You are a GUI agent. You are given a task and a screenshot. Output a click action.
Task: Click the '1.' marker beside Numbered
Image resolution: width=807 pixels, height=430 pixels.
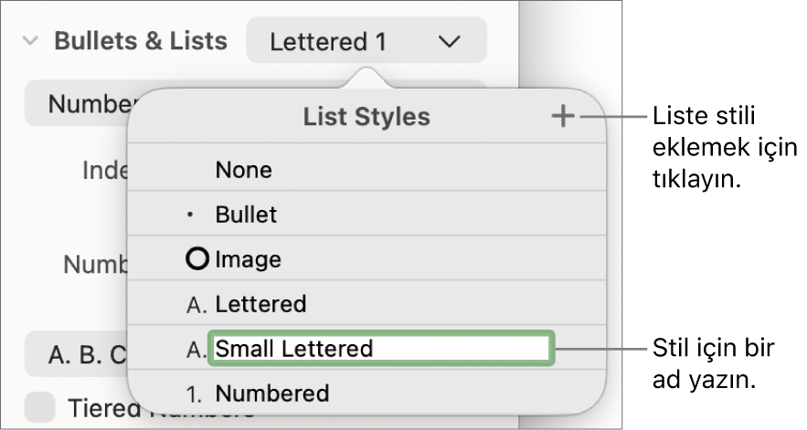(196, 394)
